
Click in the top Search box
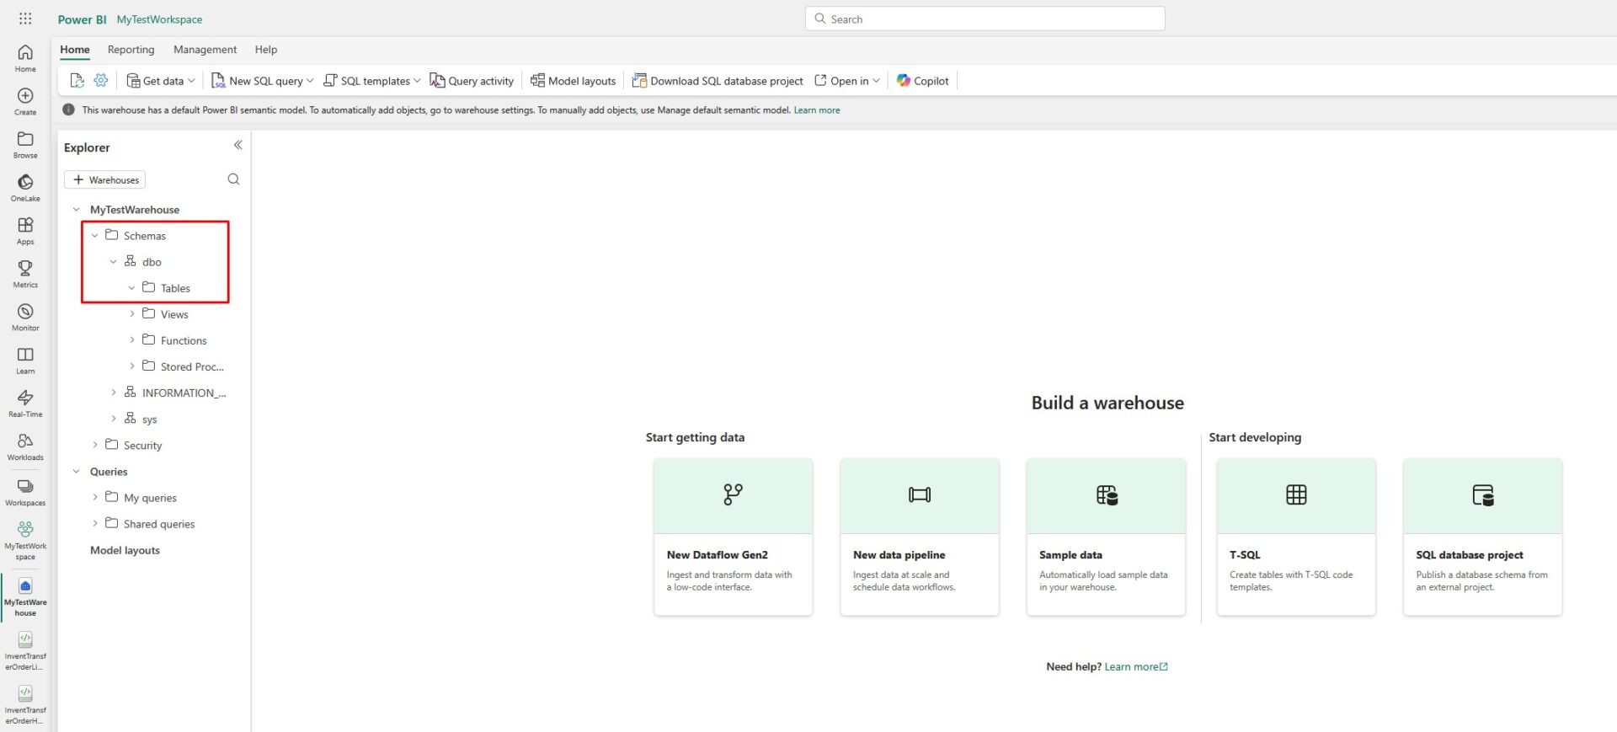click(x=985, y=19)
